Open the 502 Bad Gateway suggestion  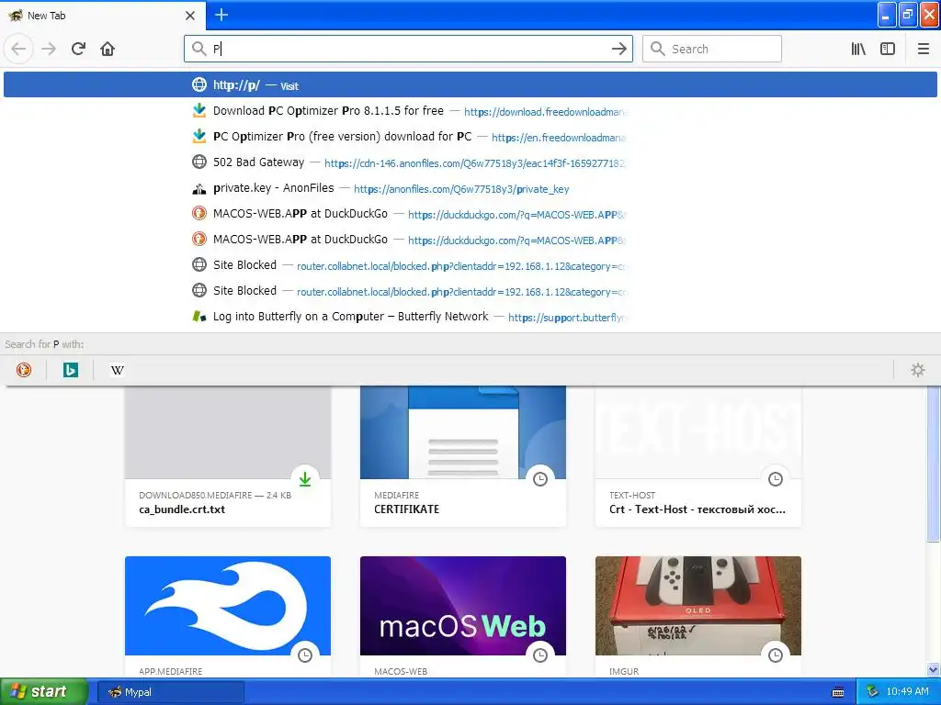point(470,162)
